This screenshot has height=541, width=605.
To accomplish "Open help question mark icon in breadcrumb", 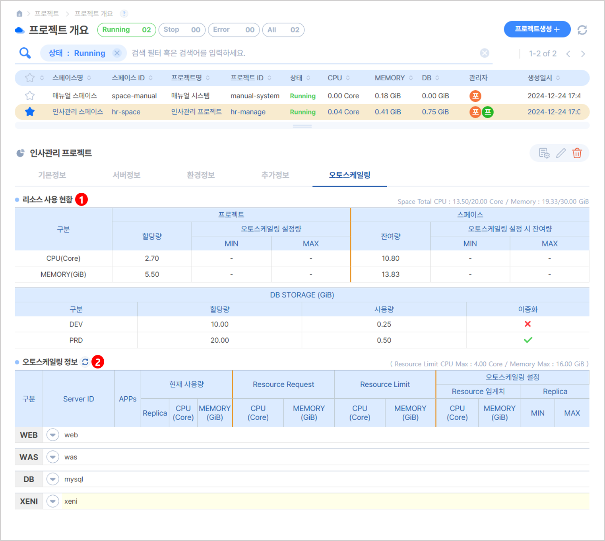I will 124,14.
